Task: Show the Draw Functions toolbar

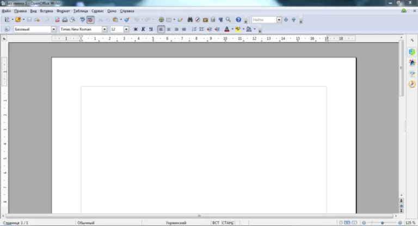Action: point(180,20)
